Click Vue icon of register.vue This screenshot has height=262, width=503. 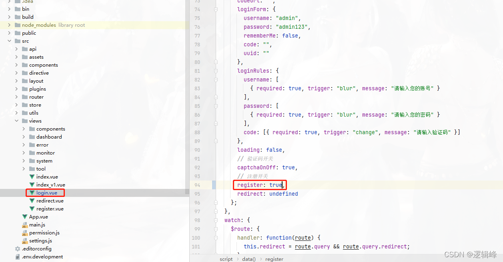pos(32,208)
